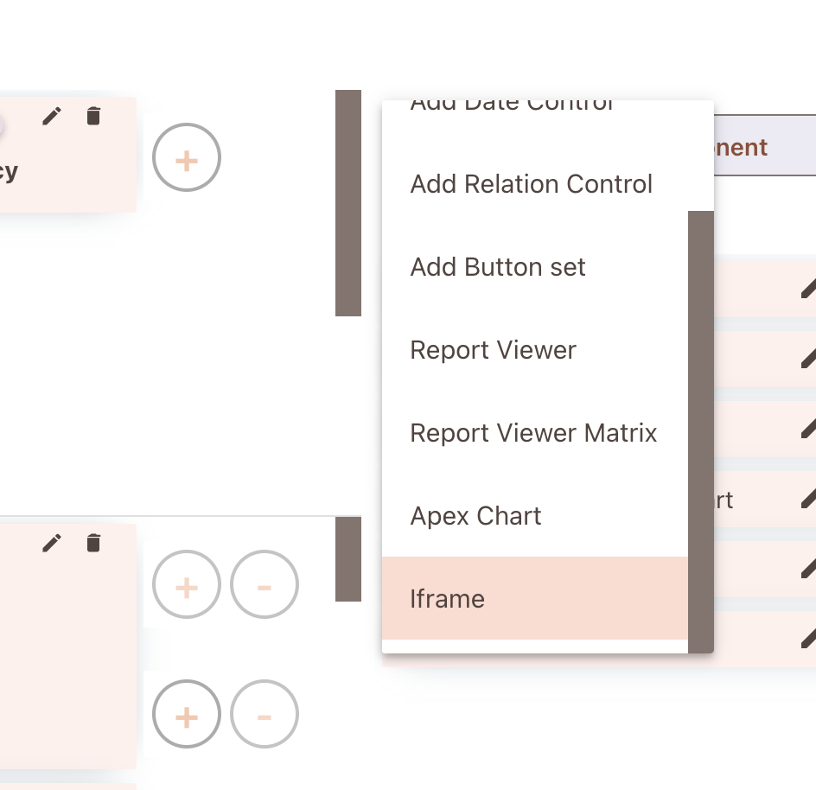Click the tall brown scrollbar left of menu
This screenshot has width=816, height=790.
[348, 203]
